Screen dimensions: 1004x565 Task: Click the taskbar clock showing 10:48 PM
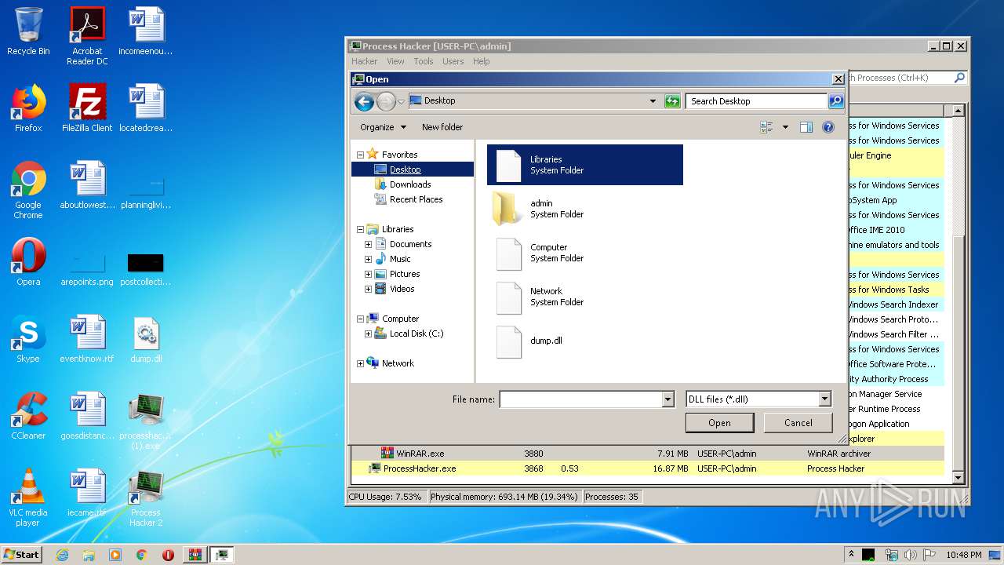pos(963,555)
